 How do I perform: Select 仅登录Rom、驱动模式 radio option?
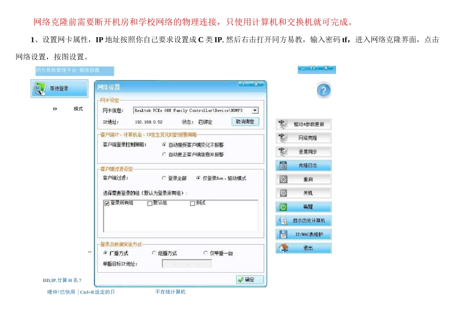click(x=199, y=178)
